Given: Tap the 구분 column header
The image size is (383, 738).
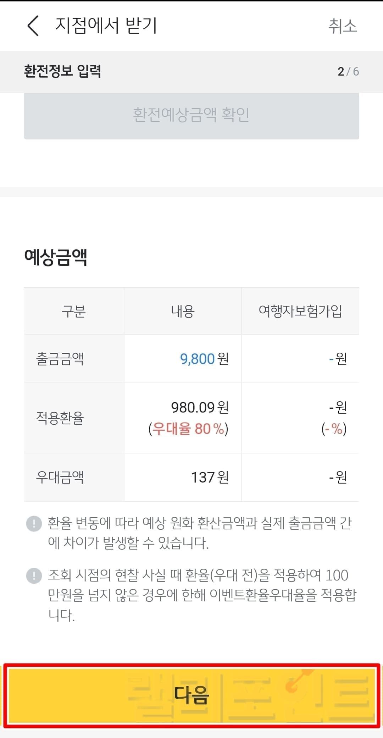Looking at the screenshot, I should coord(74,311).
